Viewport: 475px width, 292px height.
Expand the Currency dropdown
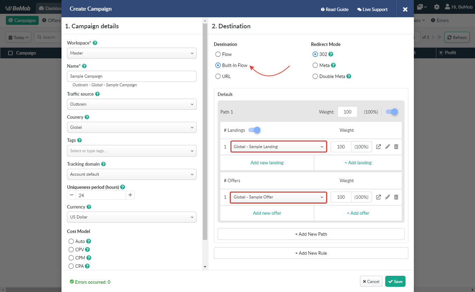coord(132,217)
